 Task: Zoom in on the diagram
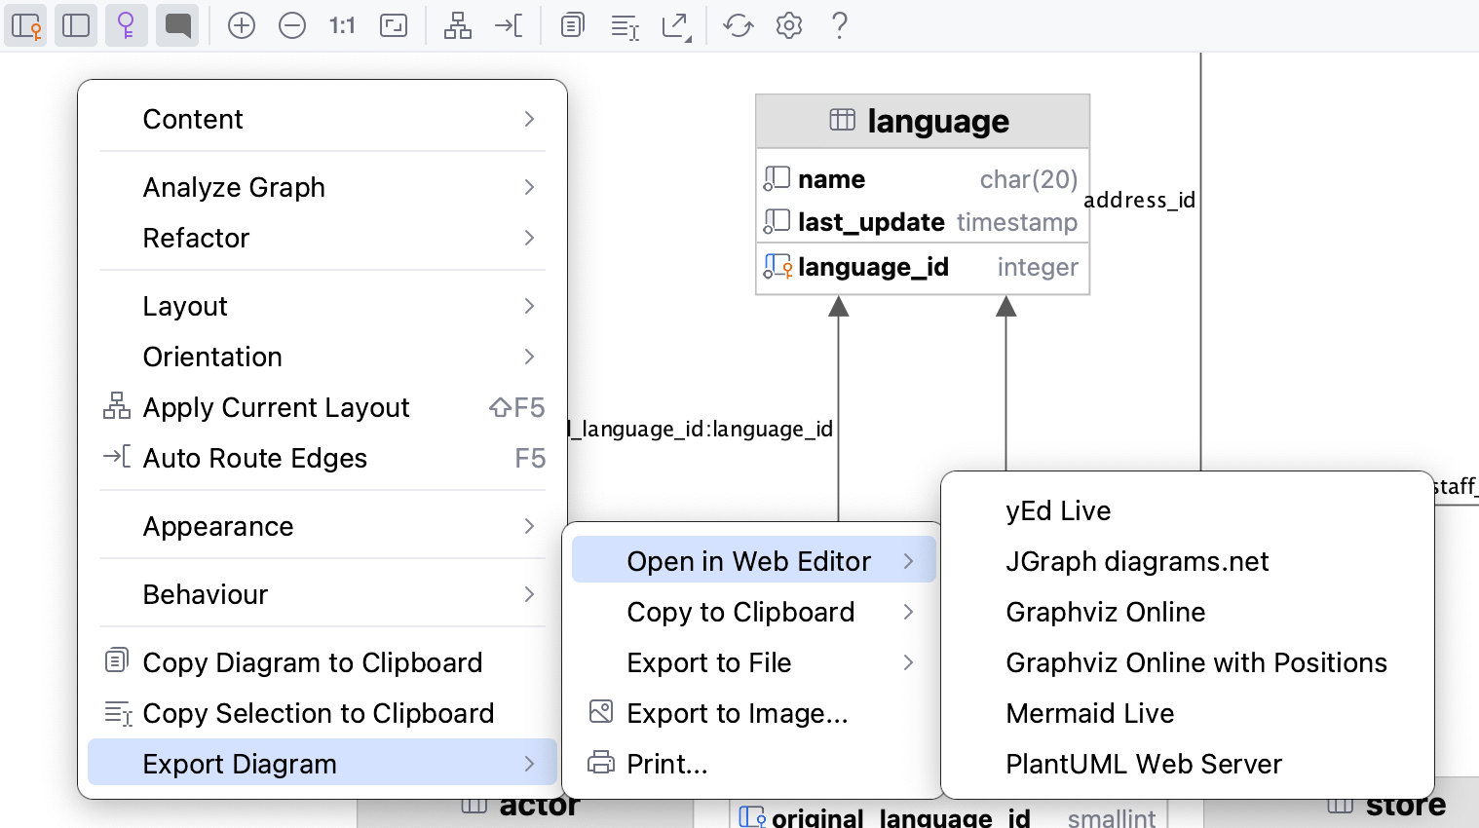(x=242, y=25)
